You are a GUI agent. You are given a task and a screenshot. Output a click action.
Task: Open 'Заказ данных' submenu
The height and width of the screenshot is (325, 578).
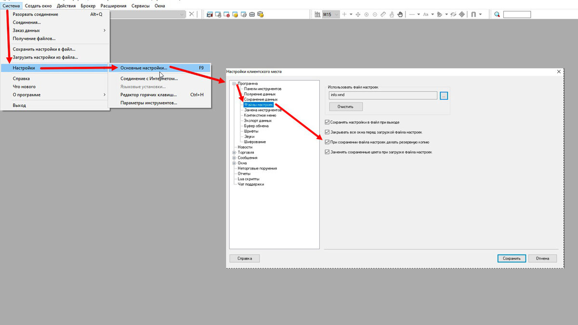(x=55, y=30)
